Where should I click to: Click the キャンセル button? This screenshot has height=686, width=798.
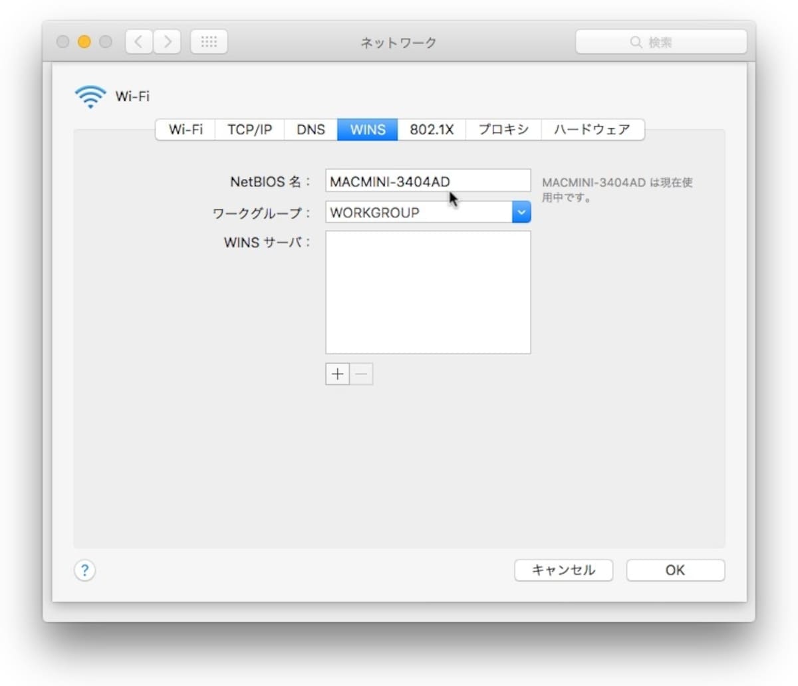pos(563,570)
